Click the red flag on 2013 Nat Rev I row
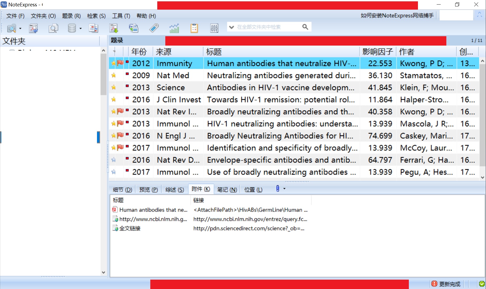486x289 pixels. tap(121, 111)
